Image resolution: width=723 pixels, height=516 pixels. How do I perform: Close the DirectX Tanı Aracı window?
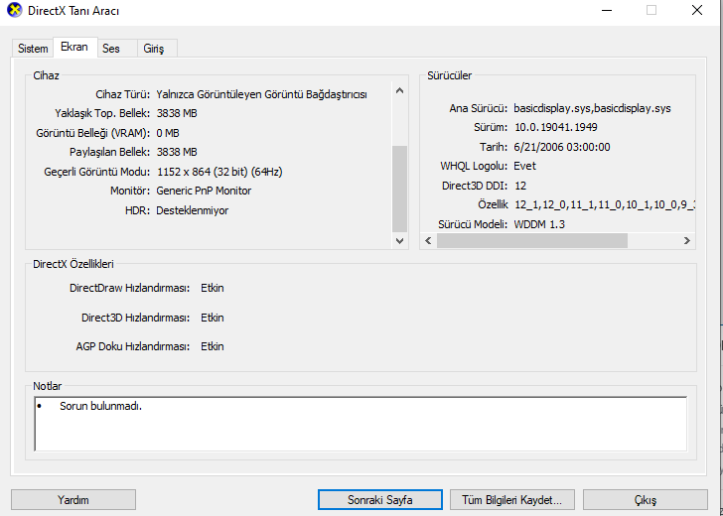697,10
